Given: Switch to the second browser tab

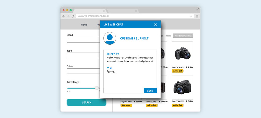Looking at the screenshot, I should (123, 11).
